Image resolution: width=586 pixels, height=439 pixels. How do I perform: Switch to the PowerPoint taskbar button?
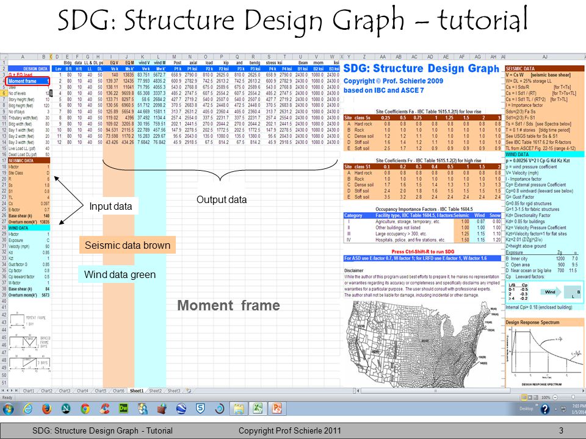[277, 409]
